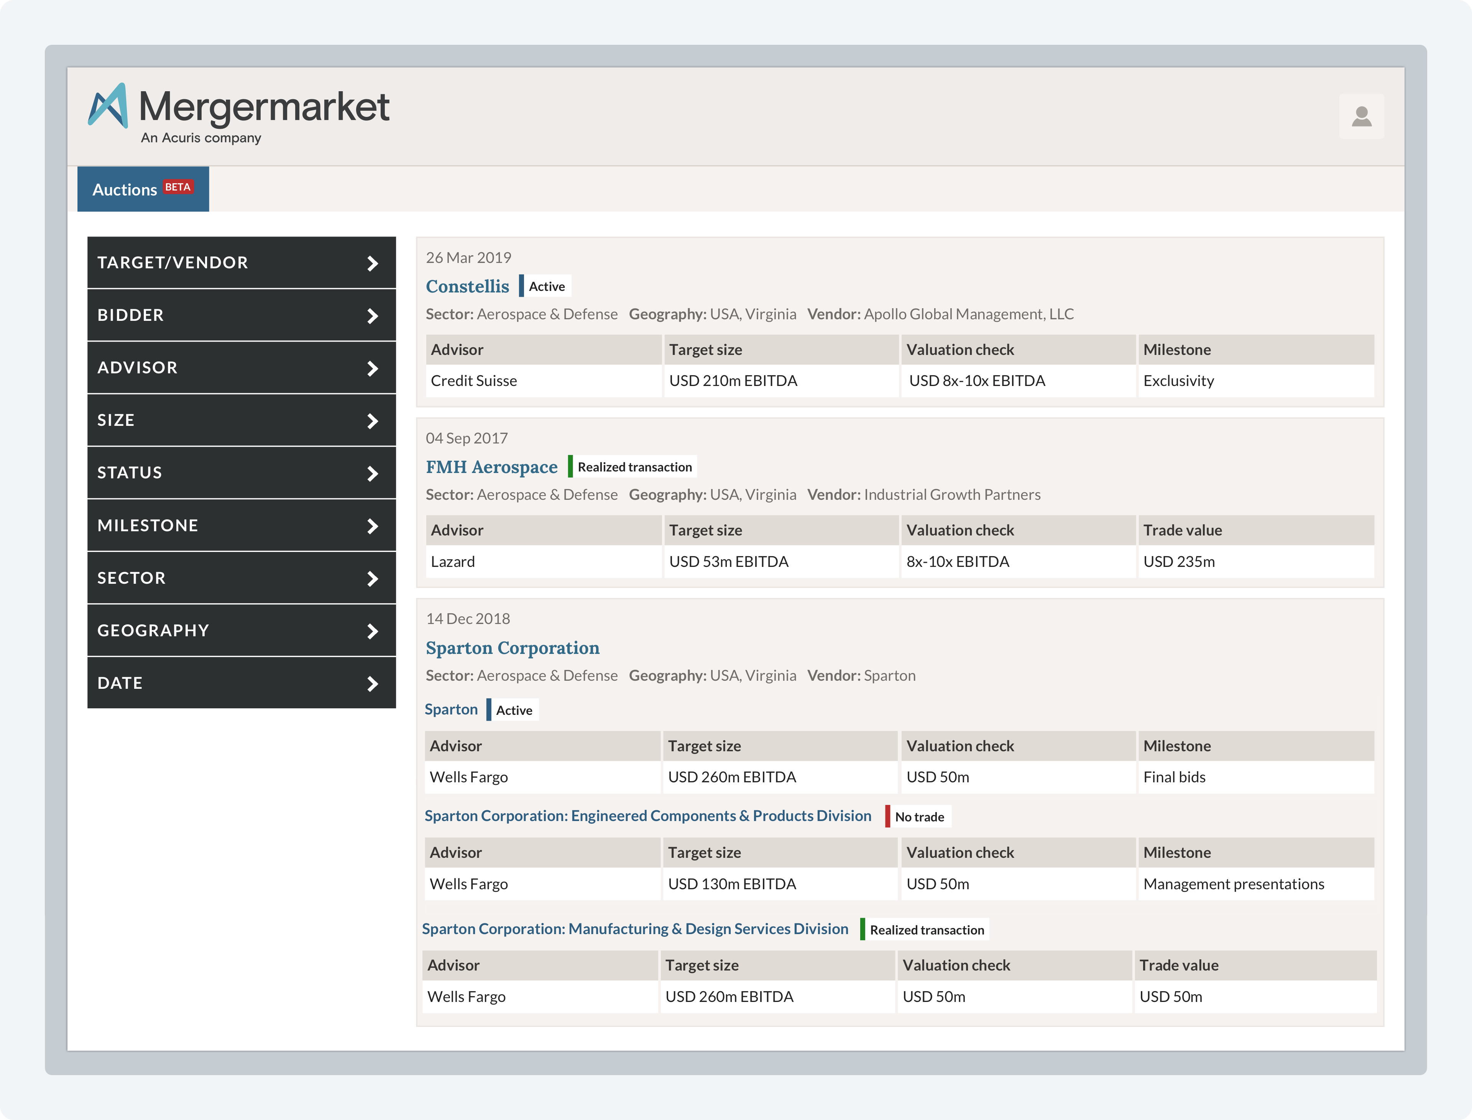Click the Geography filter arrow icon
Image resolution: width=1472 pixels, height=1120 pixels.
click(x=373, y=631)
